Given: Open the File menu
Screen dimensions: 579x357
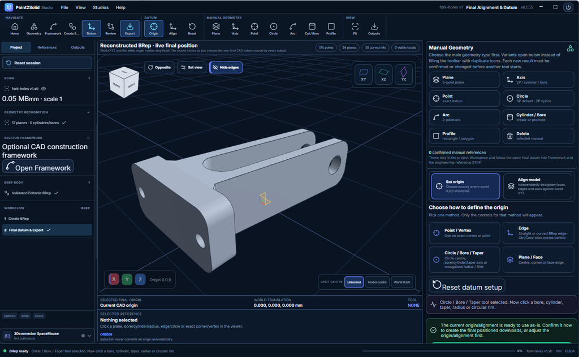Looking at the screenshot, I should 64,7.
